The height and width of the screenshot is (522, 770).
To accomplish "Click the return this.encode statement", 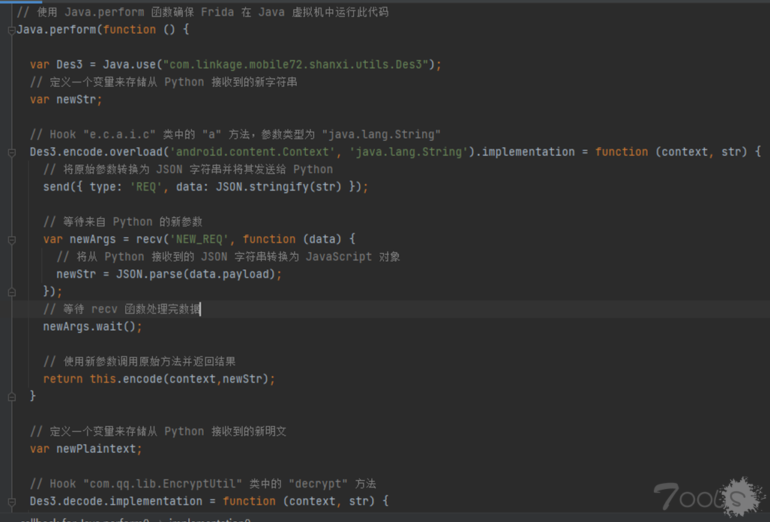I will click(159, 379).
